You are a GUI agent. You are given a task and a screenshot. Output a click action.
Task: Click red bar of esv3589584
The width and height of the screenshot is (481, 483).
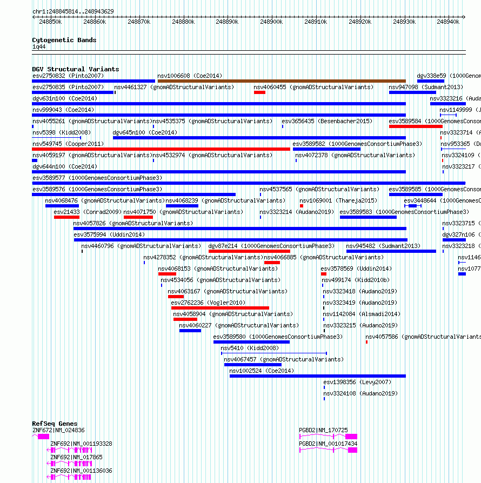[416, 126]
